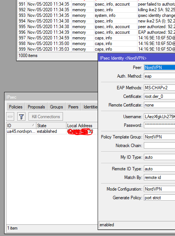Click into the Password input field

[x=160, y=125]
